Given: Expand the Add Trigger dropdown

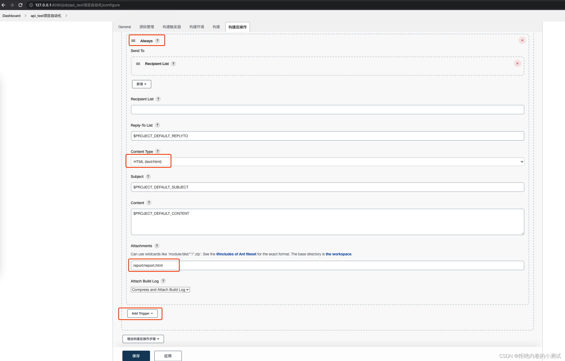Looking at the screenshot, I should [x=142, y=313].
